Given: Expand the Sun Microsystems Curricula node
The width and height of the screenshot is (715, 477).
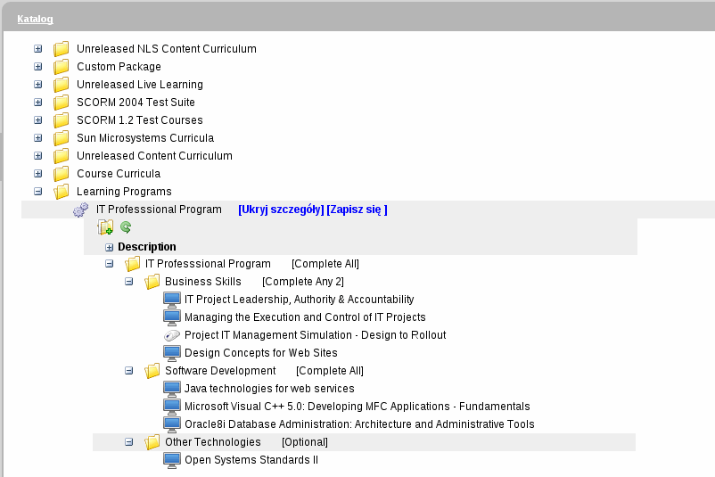Looking at the screenshot, I should pyautogui.click(x=37, y=138).
